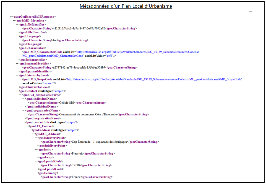266x184 pixels.
Task: Collapse the gmd:CI_Contact node
Action: (27, 126)
